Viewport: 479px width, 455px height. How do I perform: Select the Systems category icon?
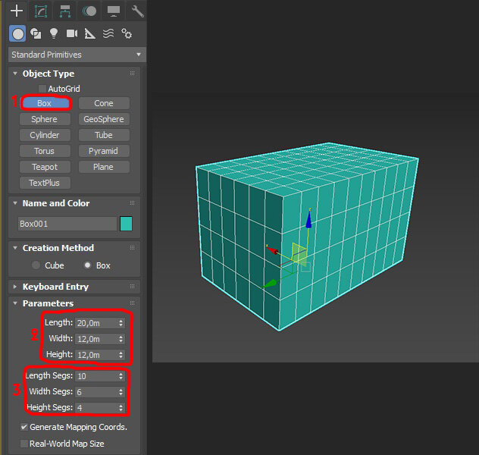pyautogui.click(x=126, y=33)
